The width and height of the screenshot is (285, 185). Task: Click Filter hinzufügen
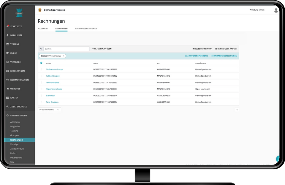pyautogui.click(x=102, y=49)
